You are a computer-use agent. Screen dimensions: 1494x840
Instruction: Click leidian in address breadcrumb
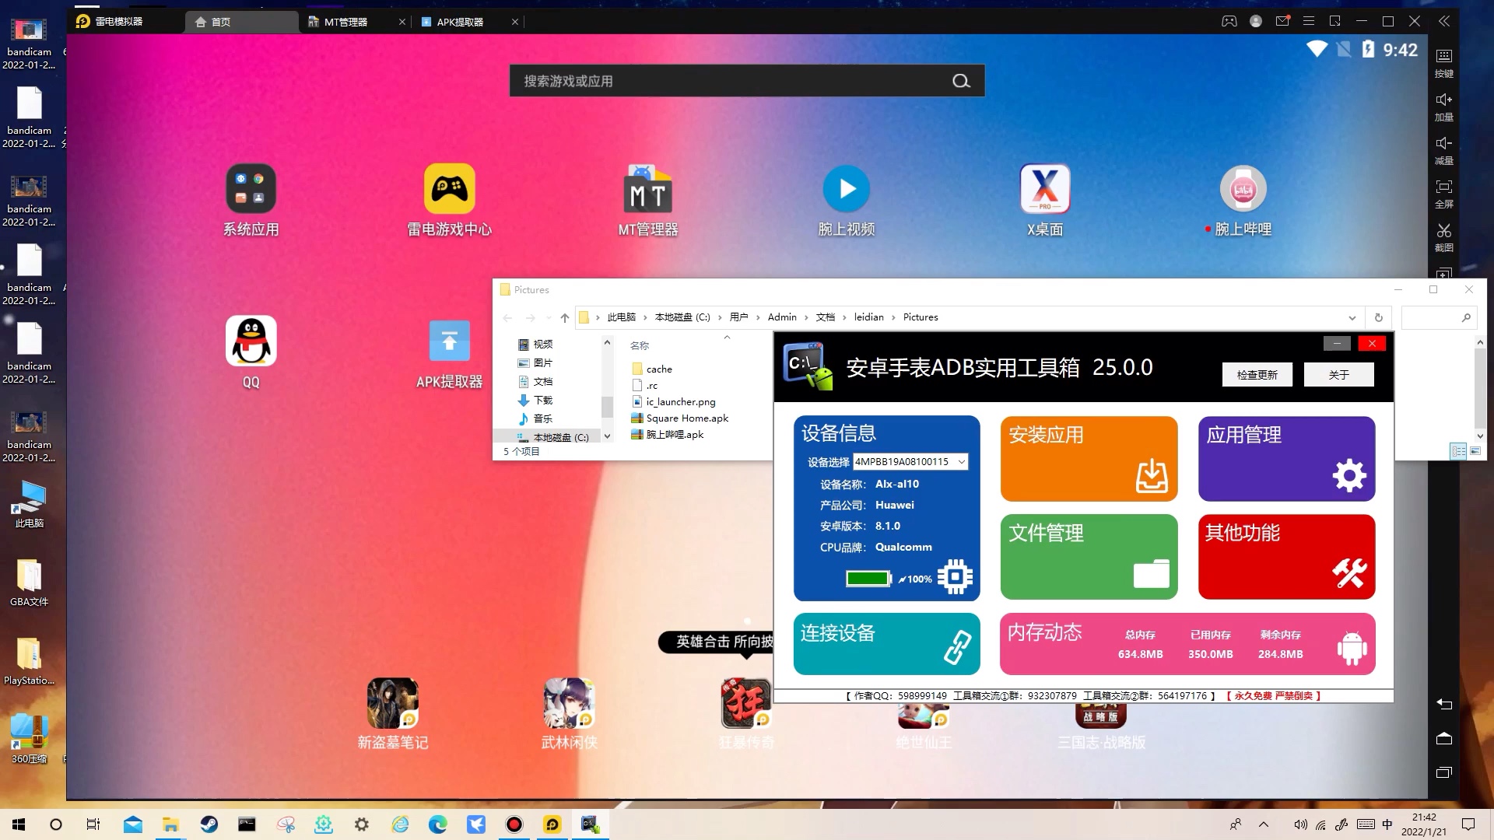click(x=868, y=317)
